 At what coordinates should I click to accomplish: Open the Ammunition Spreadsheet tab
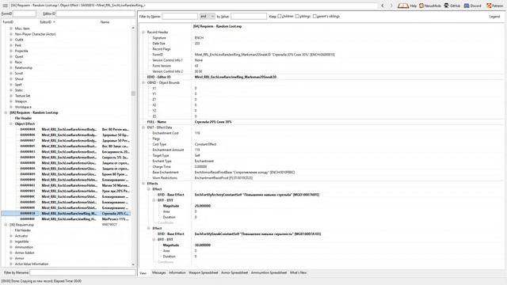point(269,272)
